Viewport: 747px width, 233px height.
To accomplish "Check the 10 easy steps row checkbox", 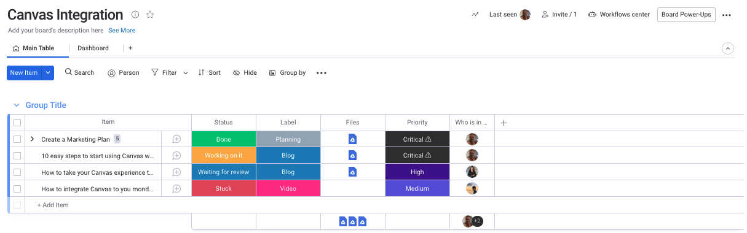I will click(17, 156).
